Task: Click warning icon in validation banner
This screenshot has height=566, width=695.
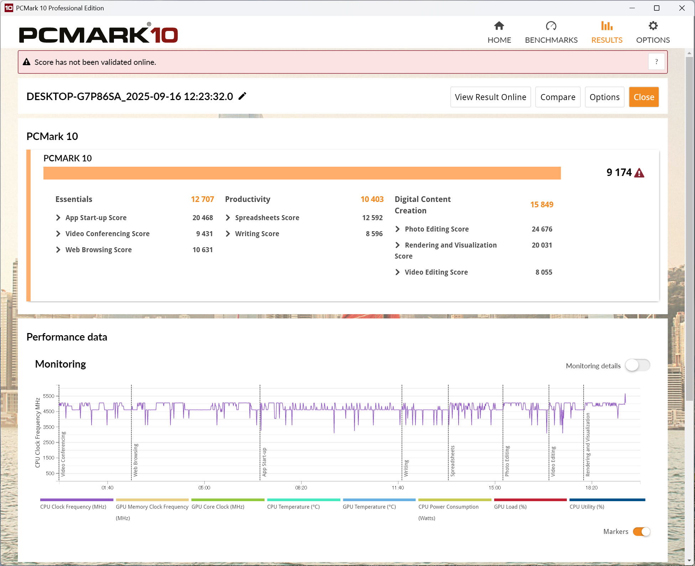Action: (x=27, y=62)
